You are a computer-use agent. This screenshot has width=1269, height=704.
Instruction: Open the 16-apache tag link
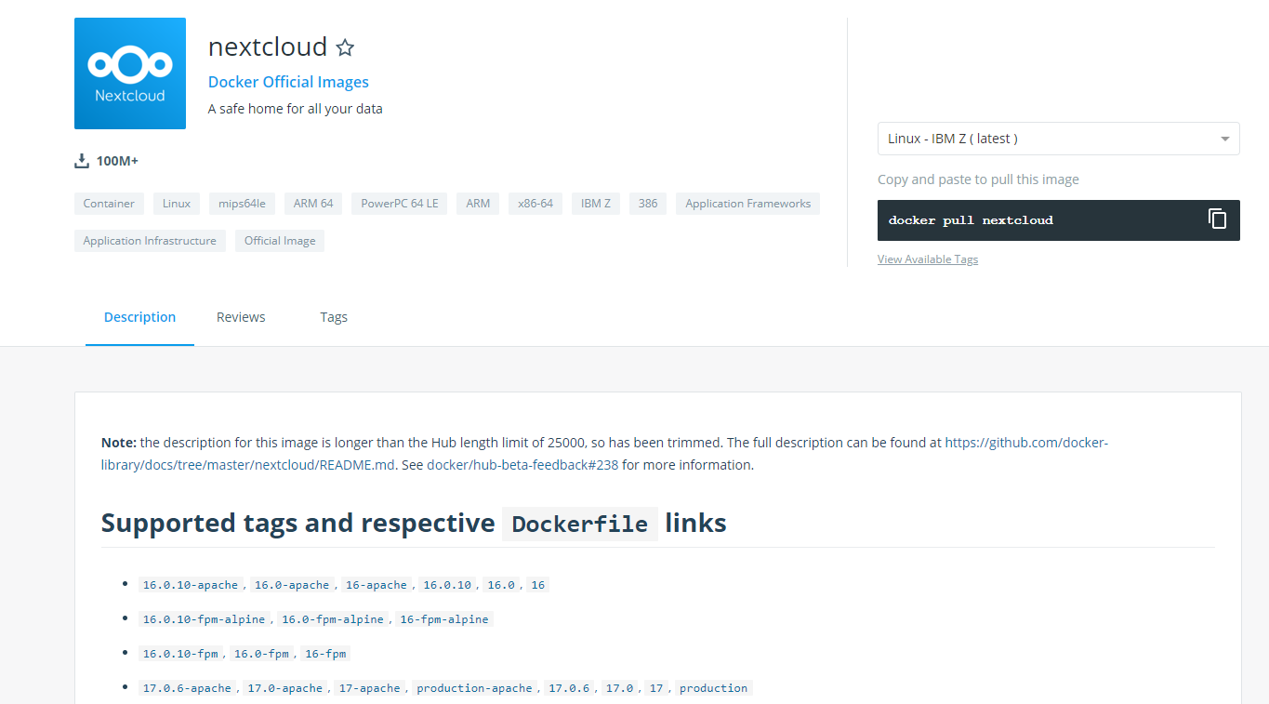(x=377, y=585)
